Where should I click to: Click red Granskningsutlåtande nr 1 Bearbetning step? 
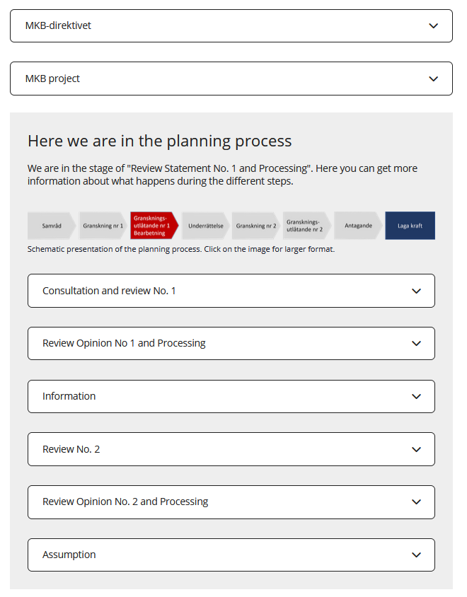coord(153,226)
